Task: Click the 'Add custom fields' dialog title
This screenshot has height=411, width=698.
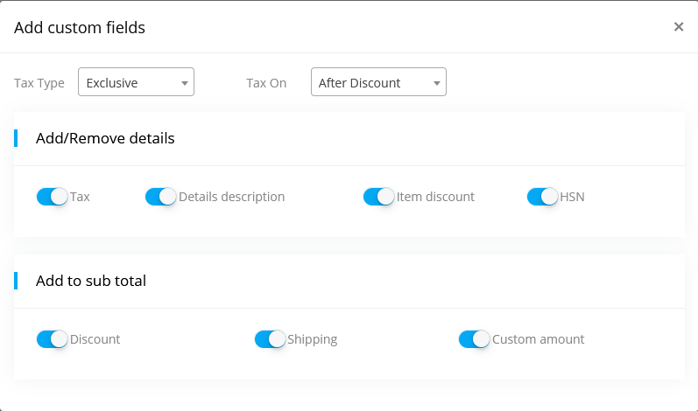Action: click(x=80, y=28)
